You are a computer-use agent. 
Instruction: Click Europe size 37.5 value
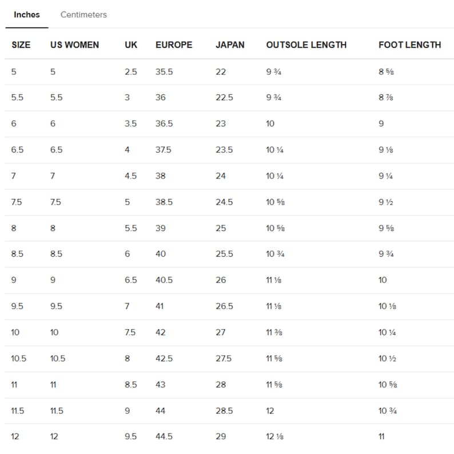click(x=164, y=150)
